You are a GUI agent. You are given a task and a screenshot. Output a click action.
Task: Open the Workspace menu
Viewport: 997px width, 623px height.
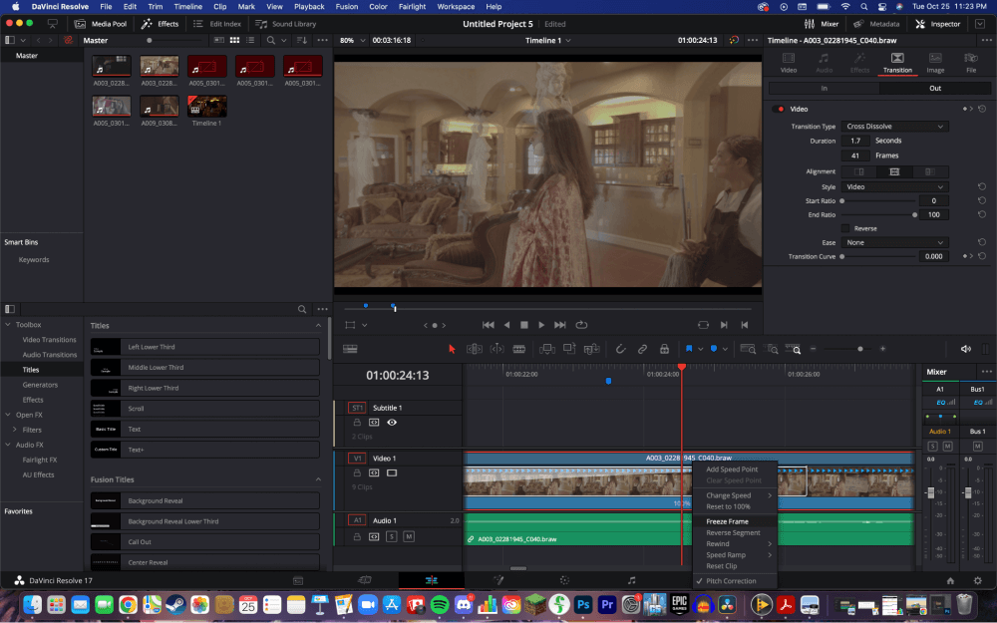(456, 6)
